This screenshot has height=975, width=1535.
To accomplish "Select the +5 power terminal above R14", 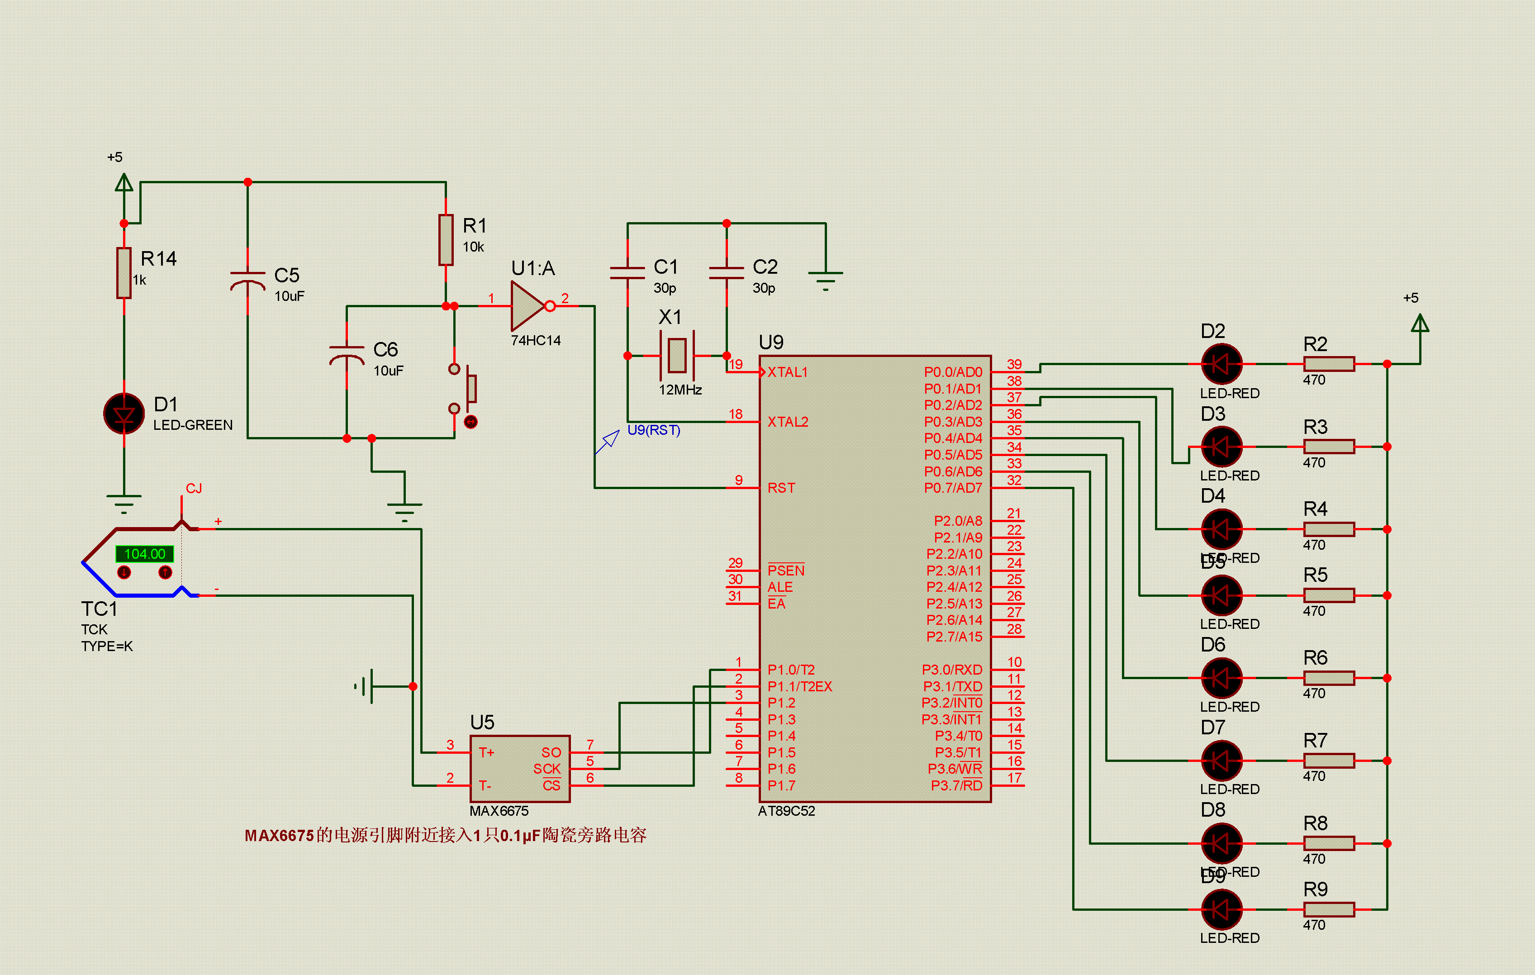I will tap(124, 182).
